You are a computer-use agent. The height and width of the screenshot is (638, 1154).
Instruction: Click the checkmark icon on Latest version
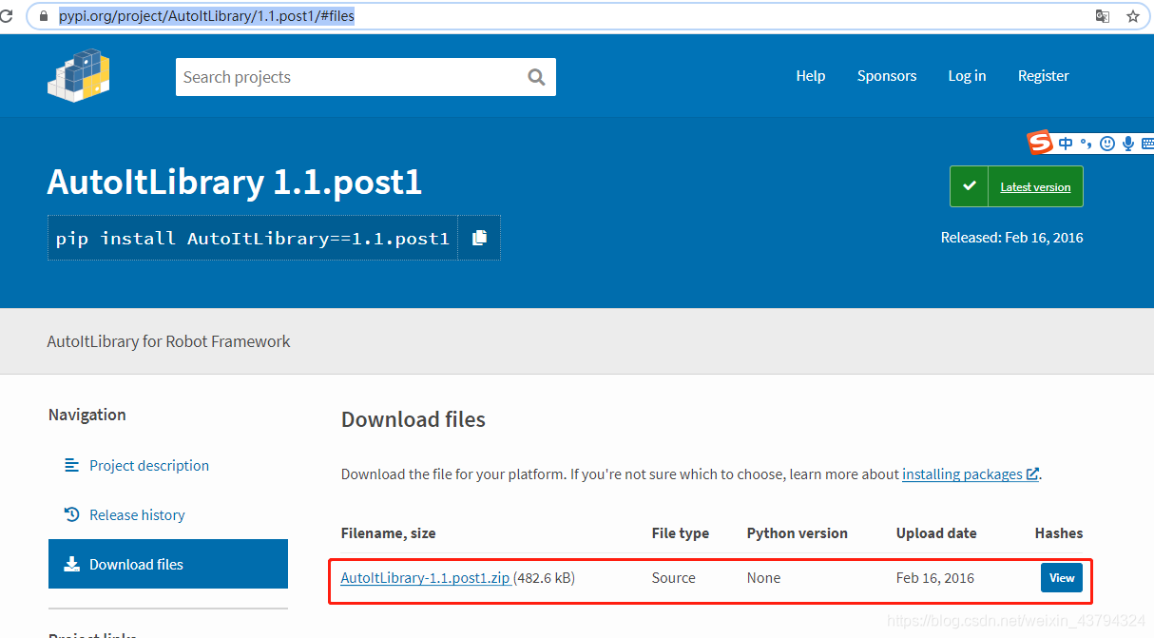coord(969,186)
